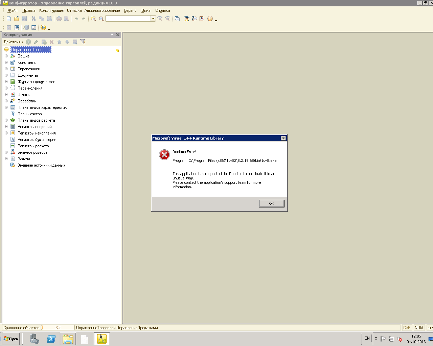
Task: Click the syntax assistant graduate icon
Action: [x=187, y=19]
